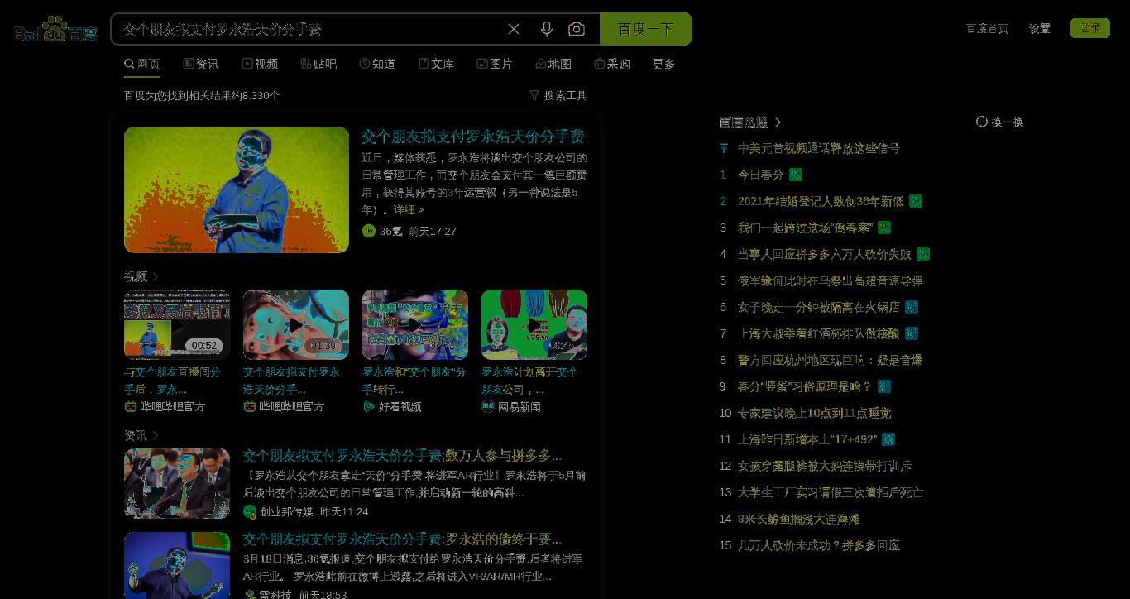1130x599 pixels.
Task: Open hot search 我们一起跨过这场"倒春寒"
Action: coord(805,228)
